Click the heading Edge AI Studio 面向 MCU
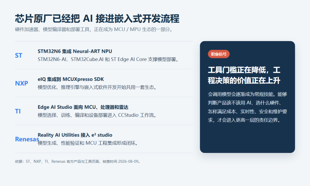Image resolution: width=310 pixels, height=186 pixels. point(83,107)
